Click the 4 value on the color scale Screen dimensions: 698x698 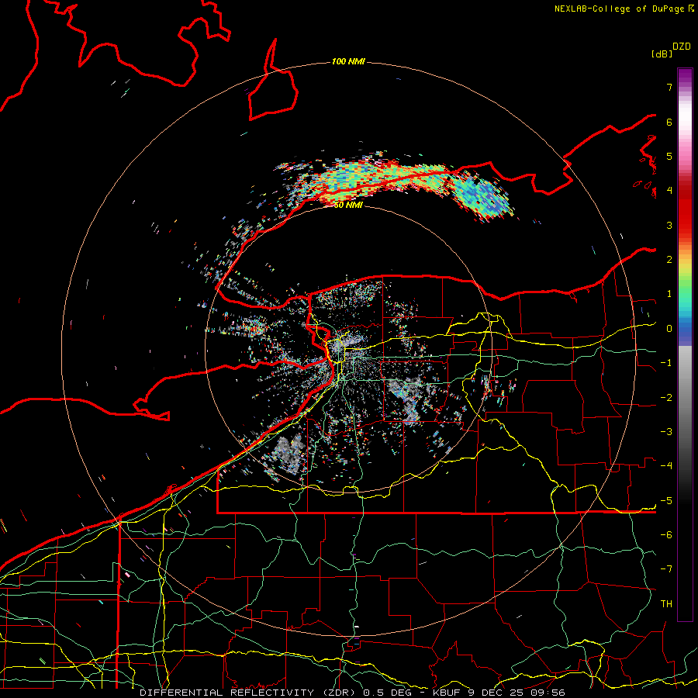669,191
